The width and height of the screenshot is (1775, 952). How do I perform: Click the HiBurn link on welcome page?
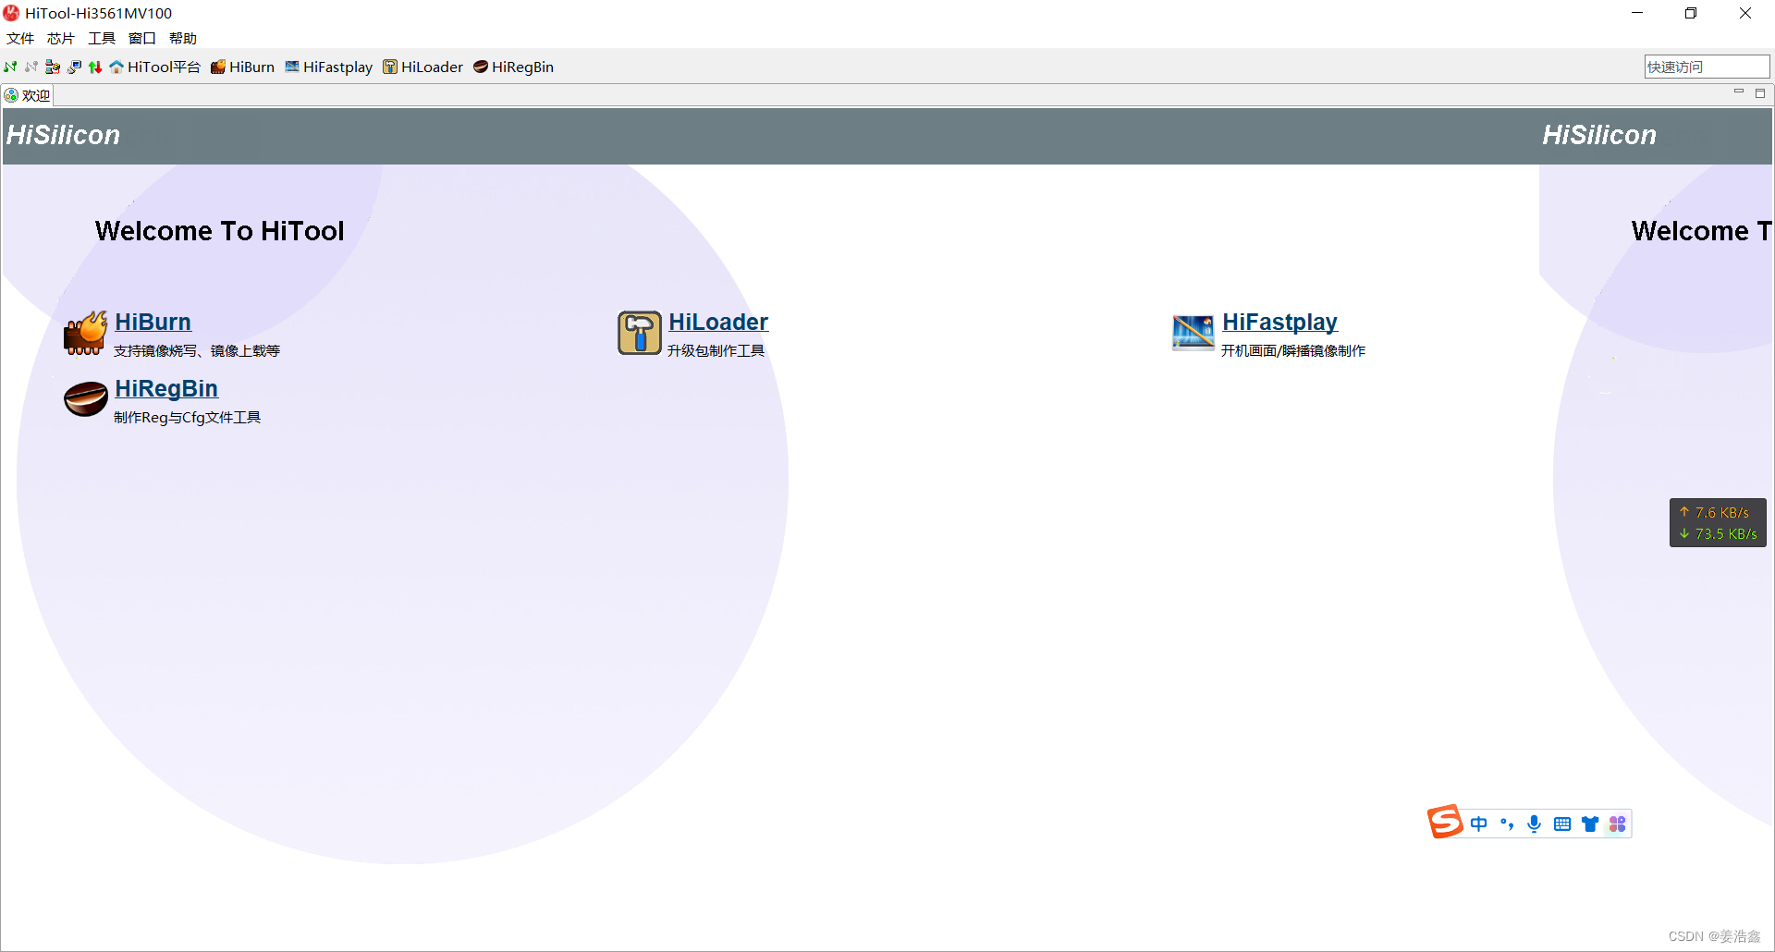click(x=153, y=322)
